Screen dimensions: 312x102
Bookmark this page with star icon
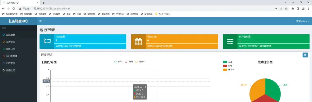(286, 8)
